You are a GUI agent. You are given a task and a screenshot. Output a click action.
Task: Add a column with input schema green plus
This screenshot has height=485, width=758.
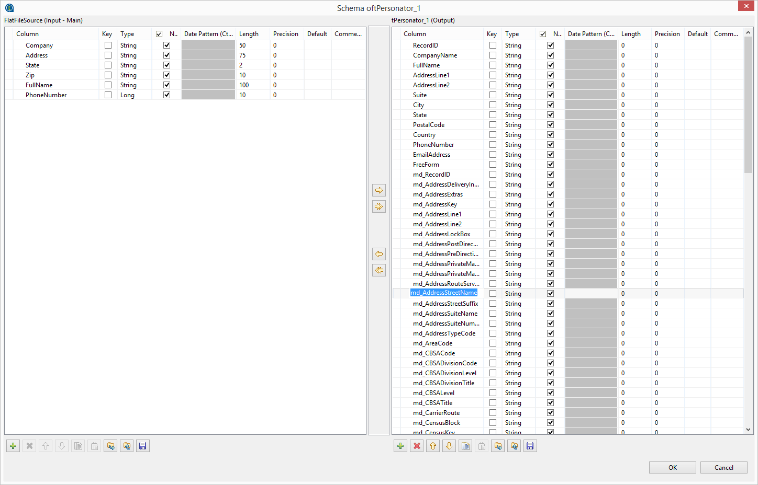(x=13, y=446)
